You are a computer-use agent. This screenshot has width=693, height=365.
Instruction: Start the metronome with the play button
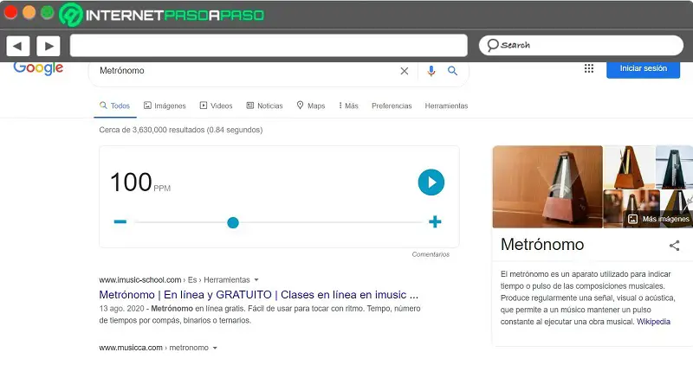pyautogui.click(x=431, y=182)
